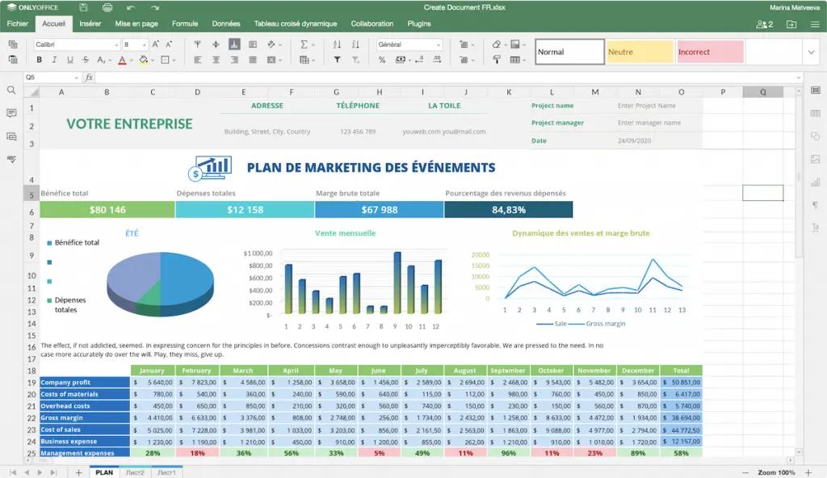Toggle bold formatting
The image size is (827, 478).
pos(39,60)
